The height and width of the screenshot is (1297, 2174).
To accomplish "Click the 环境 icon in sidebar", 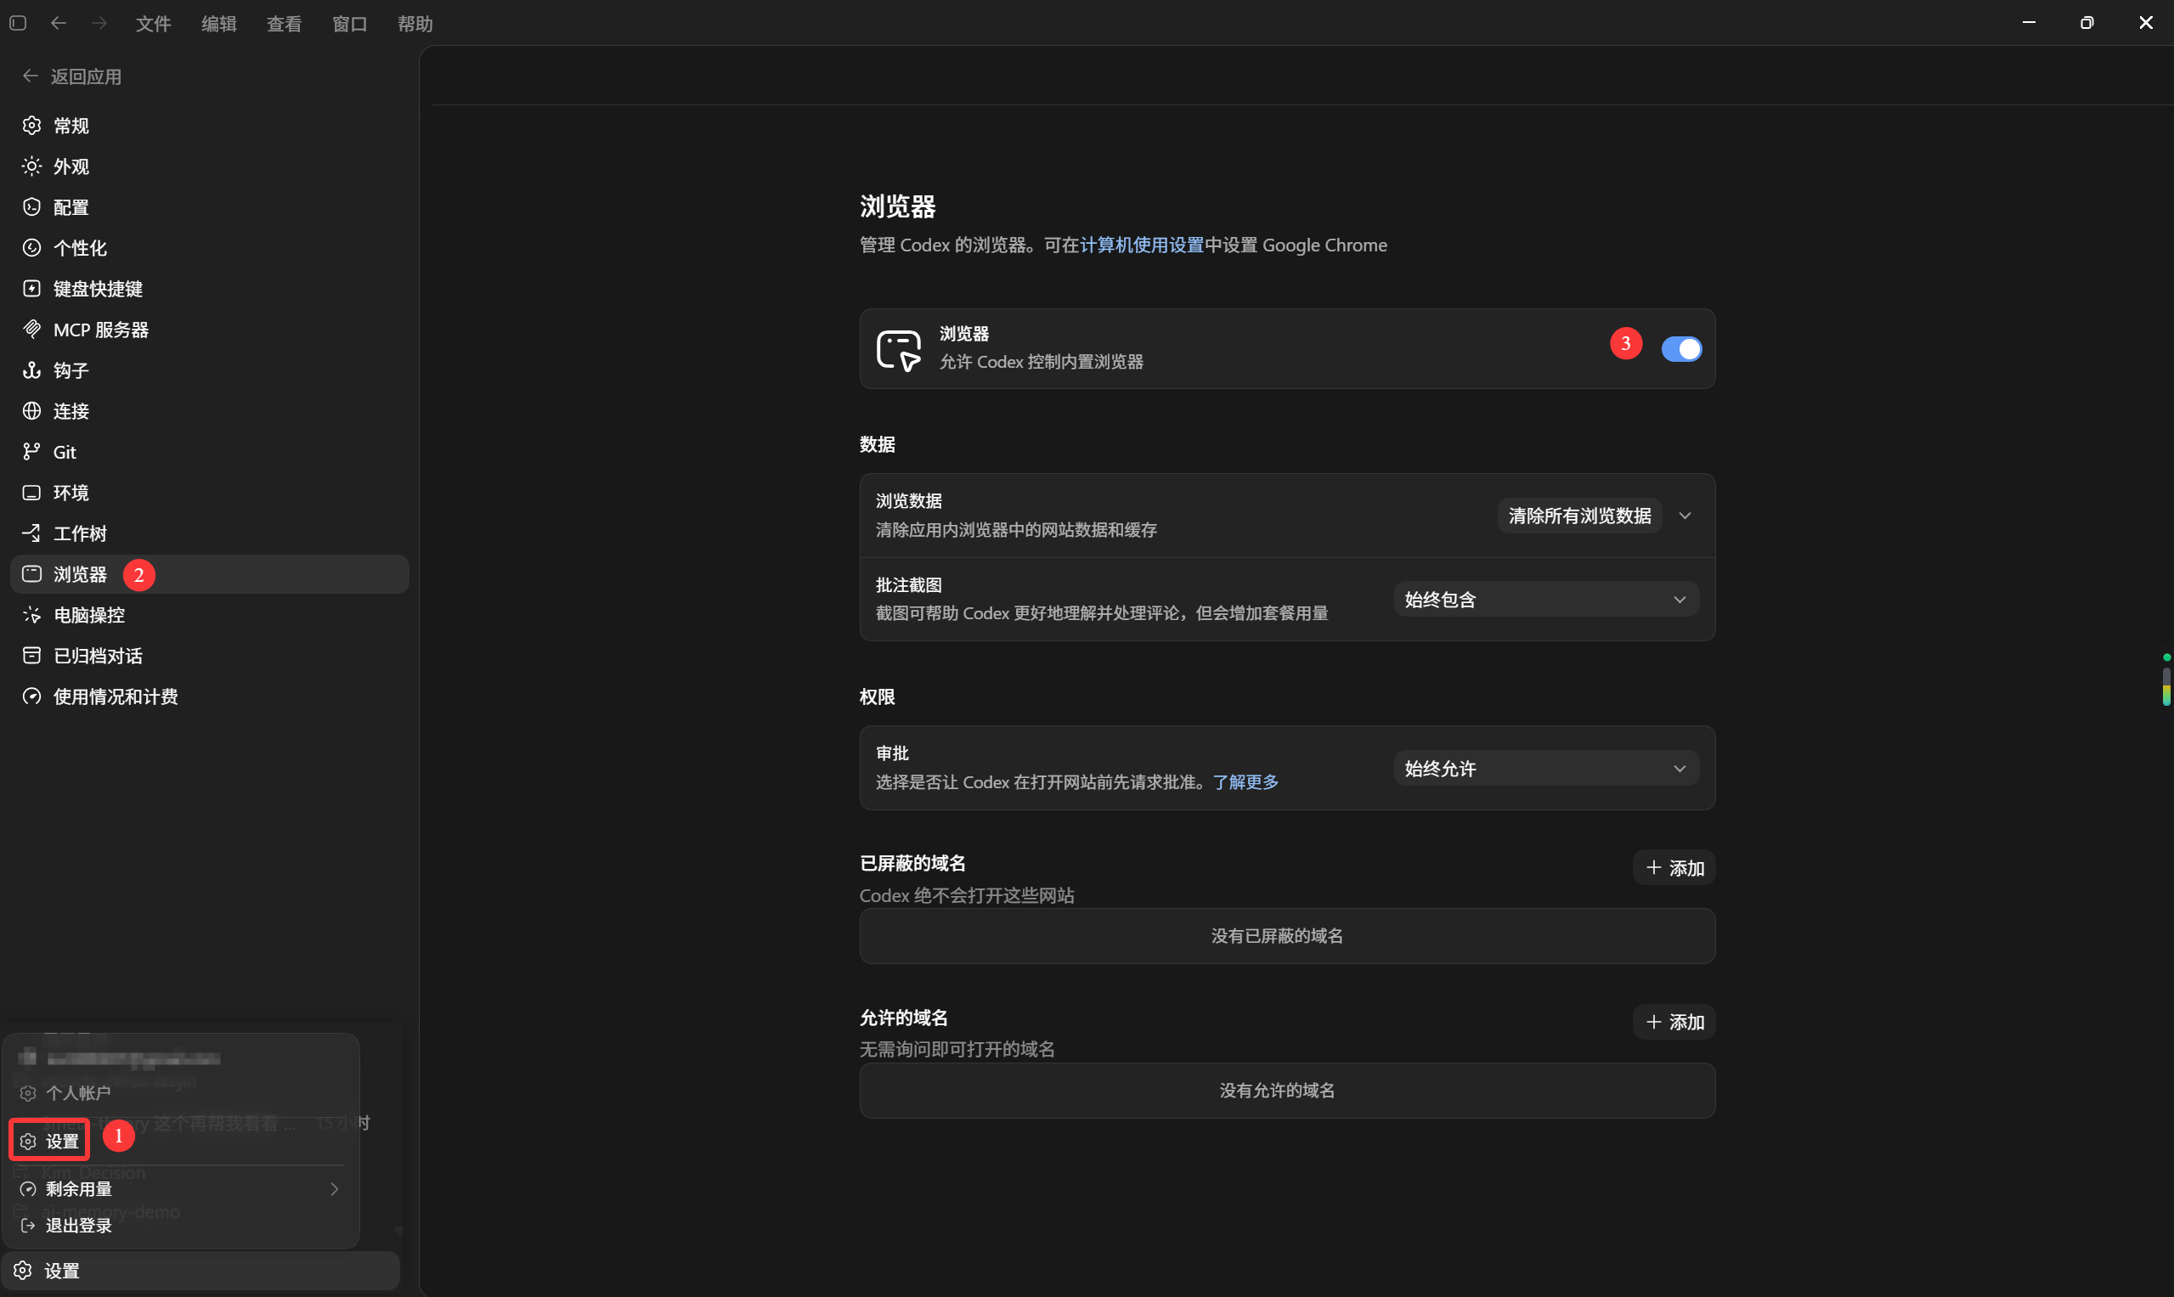I will (31, 493).
